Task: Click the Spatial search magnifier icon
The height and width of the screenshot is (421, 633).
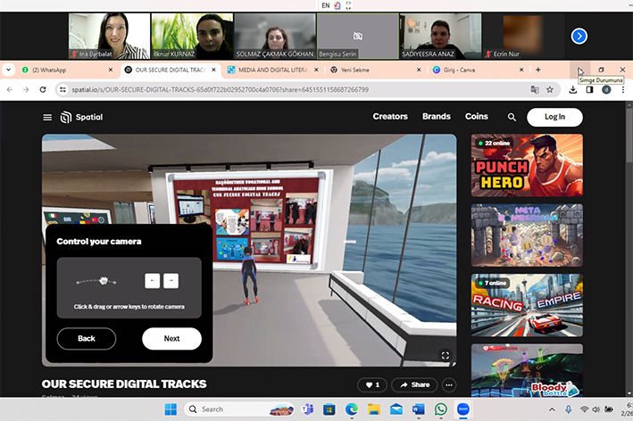Action: tap(512, 117)
